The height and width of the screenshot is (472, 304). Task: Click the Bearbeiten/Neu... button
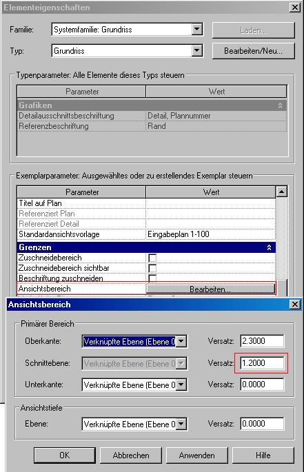click(x=254, y=51)
